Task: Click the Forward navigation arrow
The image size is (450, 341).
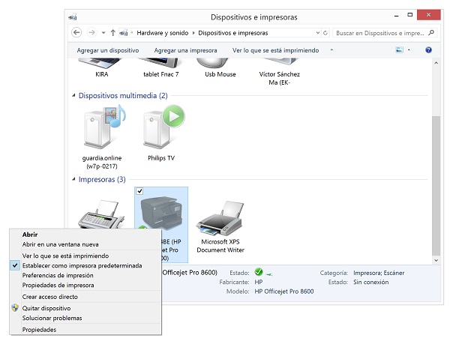Action: tap(91, 33)
